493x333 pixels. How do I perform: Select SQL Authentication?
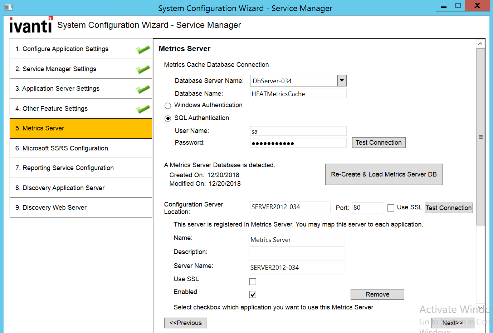pyautogui.click(x=167, y=118)
